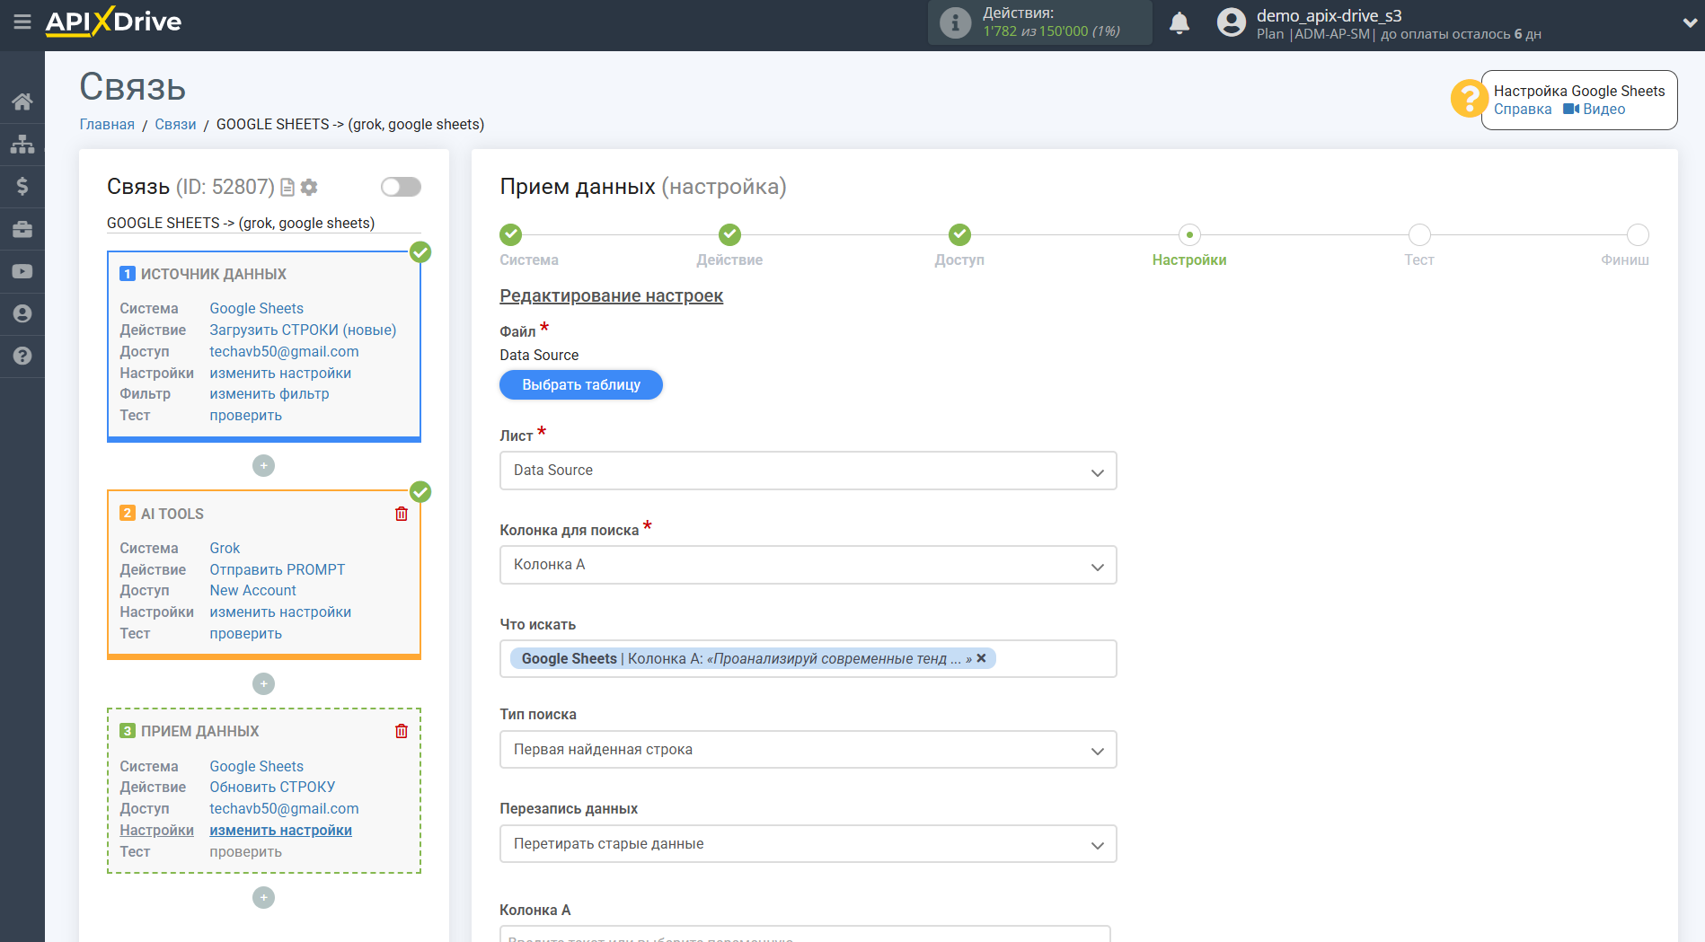Image resolution: width=1705 pixels, height=942 pixels.
Task: Open the Справка help link
Action: tap(1522, 110)
